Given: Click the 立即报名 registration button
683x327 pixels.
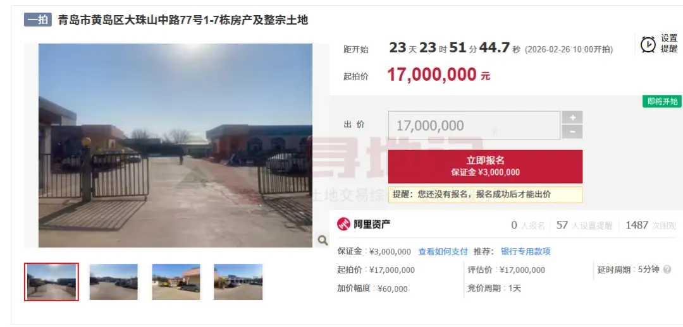Looking at the screenshot, I should tap(485, 167).
